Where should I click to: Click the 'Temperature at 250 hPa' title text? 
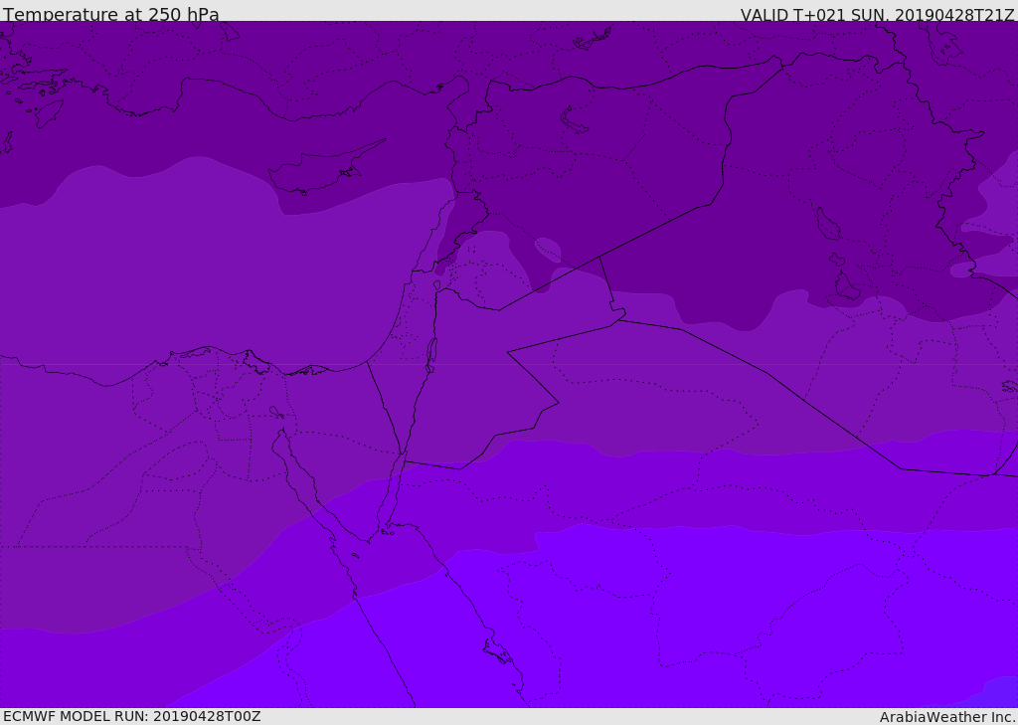[x=111, y=14]
